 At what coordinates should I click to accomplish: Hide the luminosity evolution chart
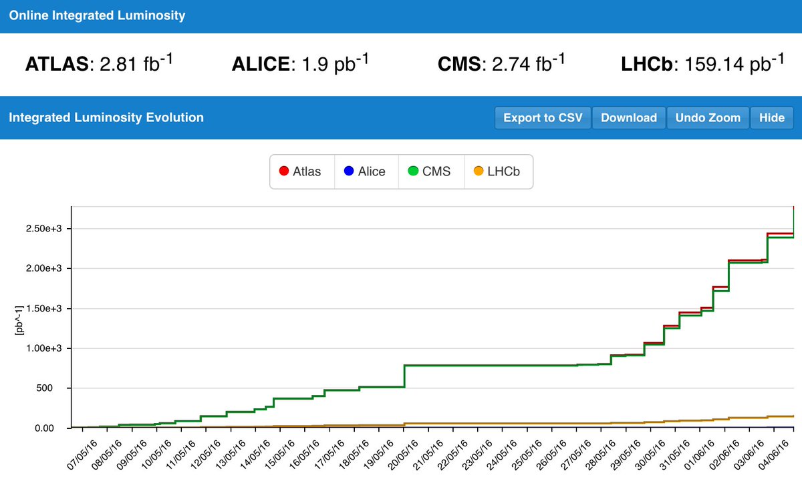772,117
